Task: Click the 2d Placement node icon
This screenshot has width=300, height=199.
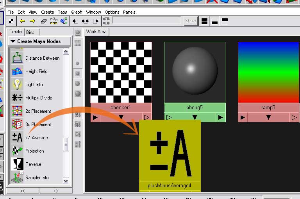Action: [17, 111]
